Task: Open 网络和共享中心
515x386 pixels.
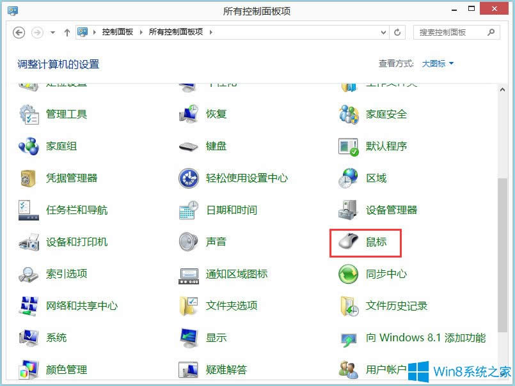Action: pos(82,306)
